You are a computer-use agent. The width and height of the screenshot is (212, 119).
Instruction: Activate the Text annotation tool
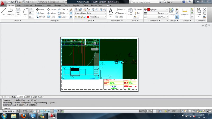(111, 12)
